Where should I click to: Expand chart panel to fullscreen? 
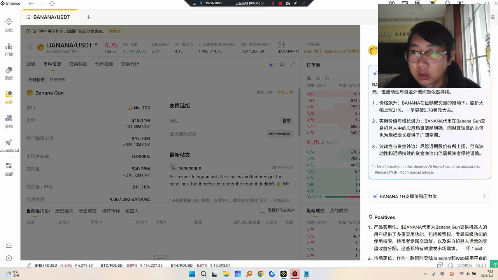[292, 65]
